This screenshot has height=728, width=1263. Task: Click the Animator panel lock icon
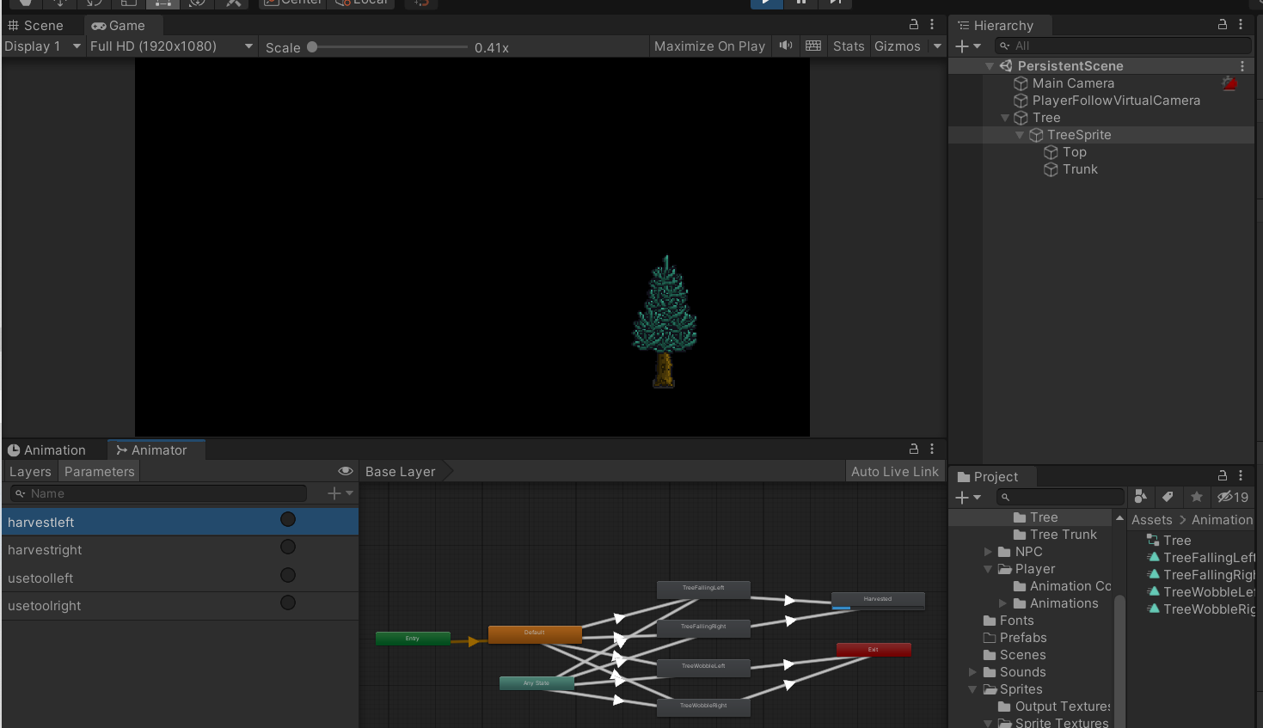[x=914, y=450]
